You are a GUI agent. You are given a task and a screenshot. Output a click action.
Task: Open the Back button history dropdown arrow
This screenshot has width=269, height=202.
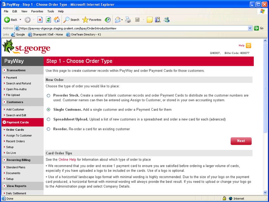pos(20,20)
